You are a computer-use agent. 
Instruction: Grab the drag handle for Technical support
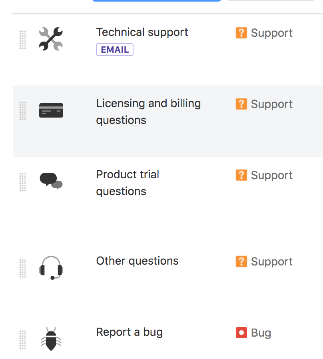pos(22,40)
